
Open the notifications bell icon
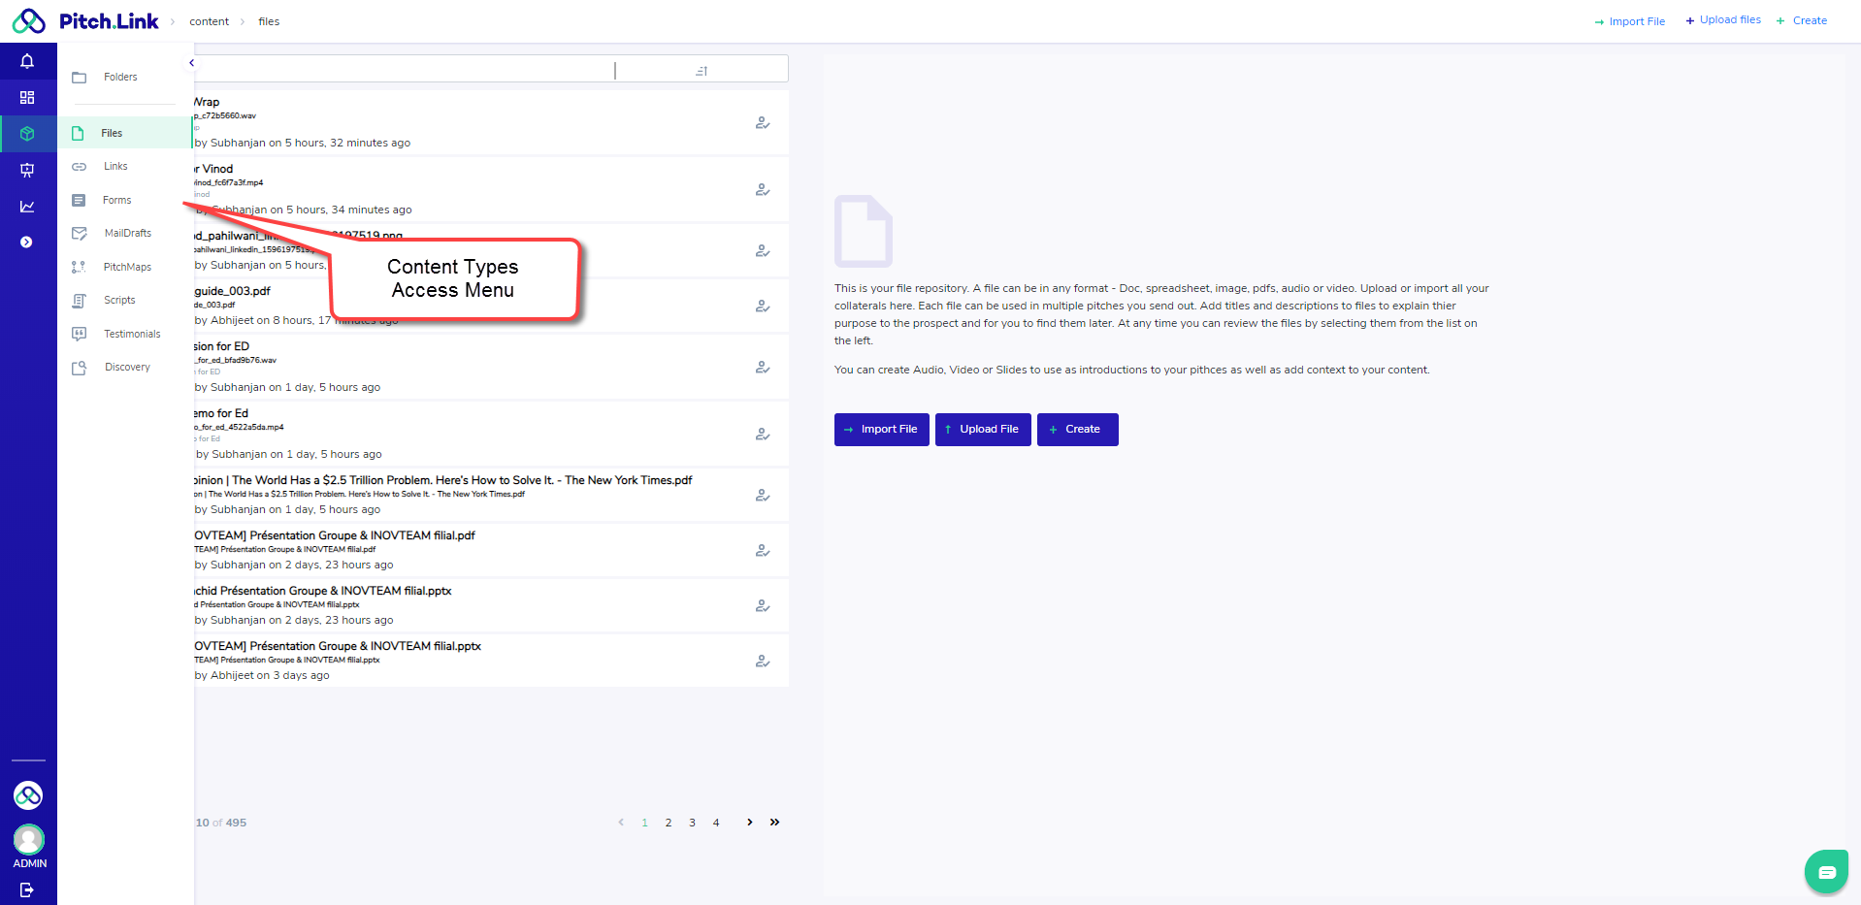(27, 61)
